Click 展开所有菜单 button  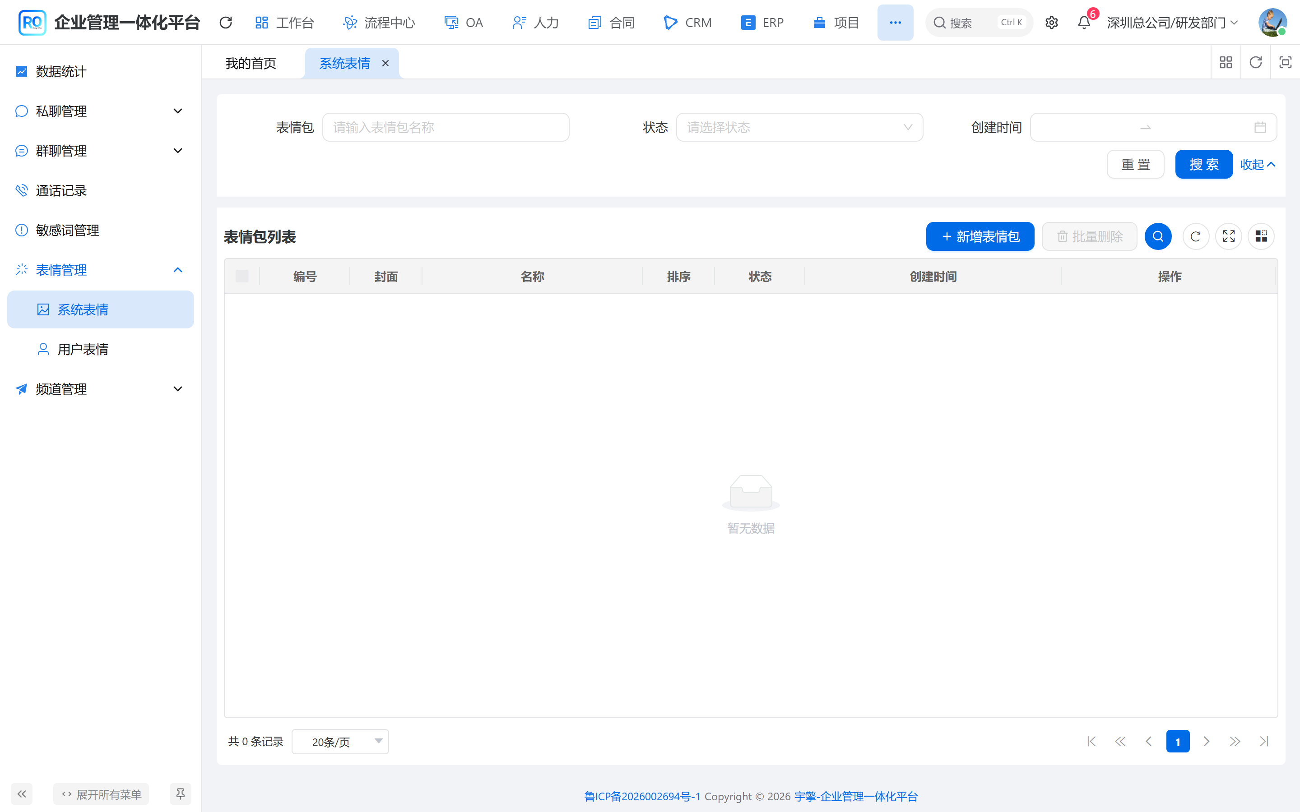[x=101, y=794]
